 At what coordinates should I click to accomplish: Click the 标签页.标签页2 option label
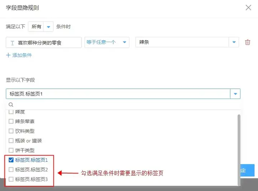pyautogui.click(x=31, y=169)
